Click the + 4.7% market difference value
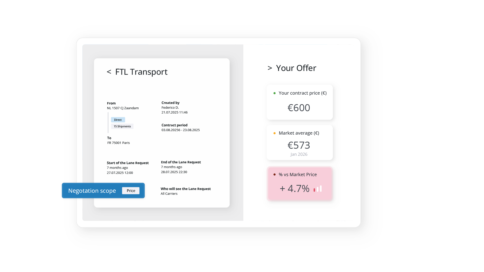This screenshot has height=272, width=484. click(295, 189)
